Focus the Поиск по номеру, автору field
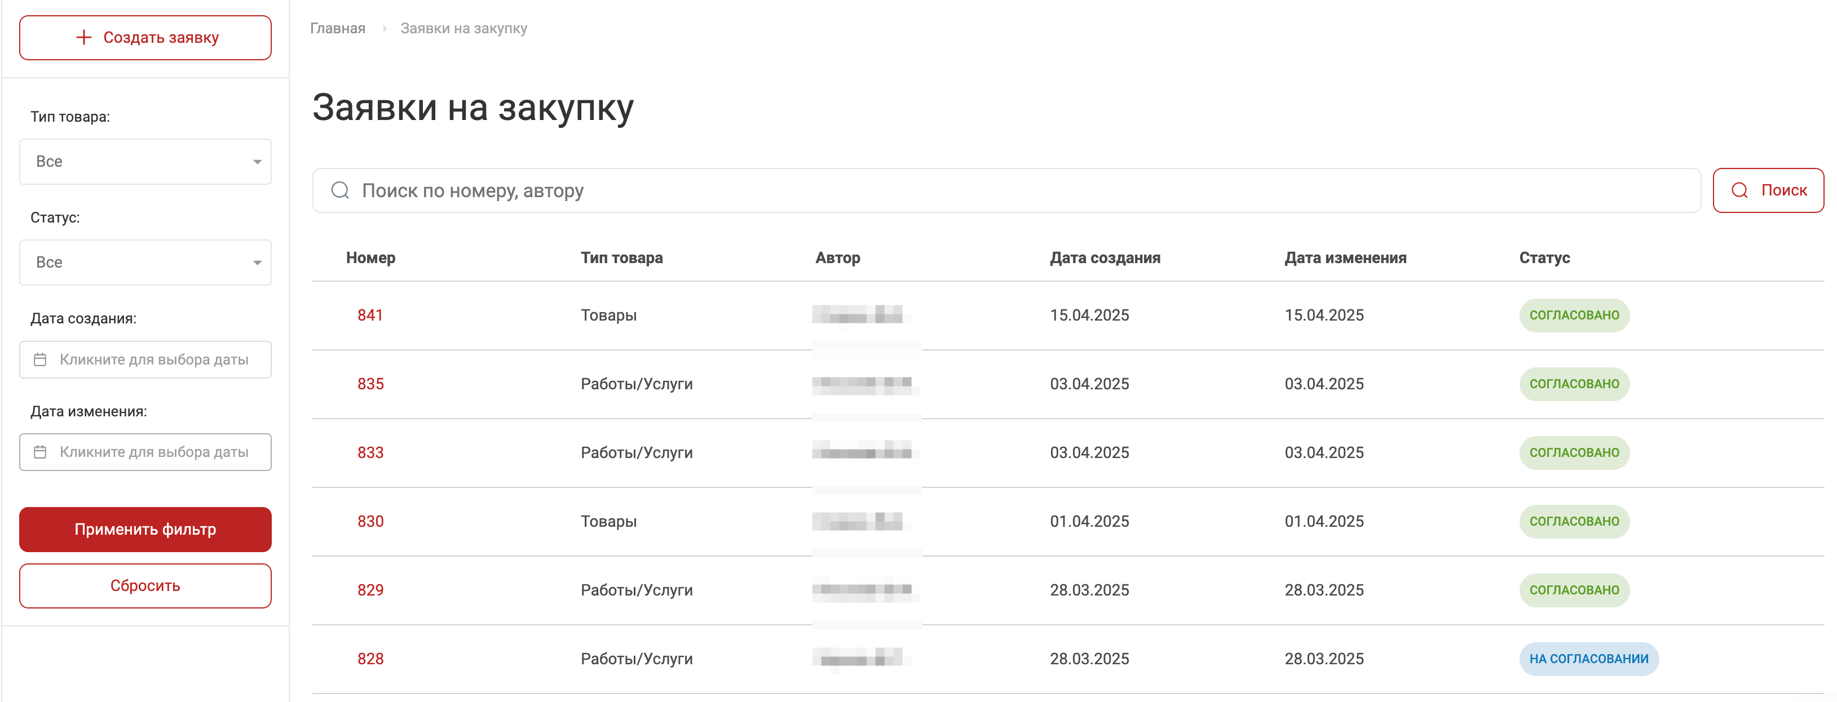 pos(999,190)
